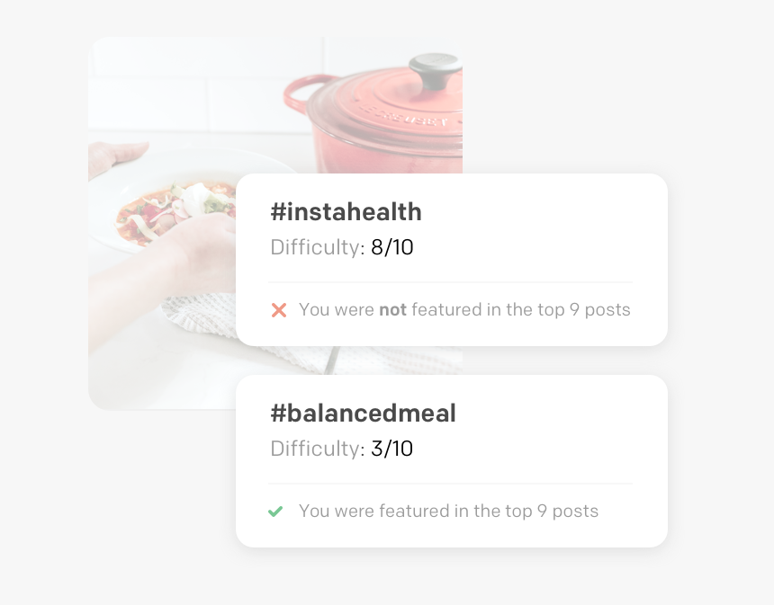Click "You were featured in the top 9 posts"
The width and height of the screenshot is (774, 605).
coord(448,511)
